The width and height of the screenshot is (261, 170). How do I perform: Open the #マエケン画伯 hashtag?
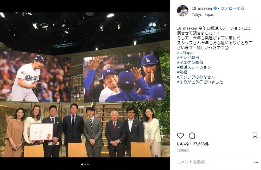(190, 62)
